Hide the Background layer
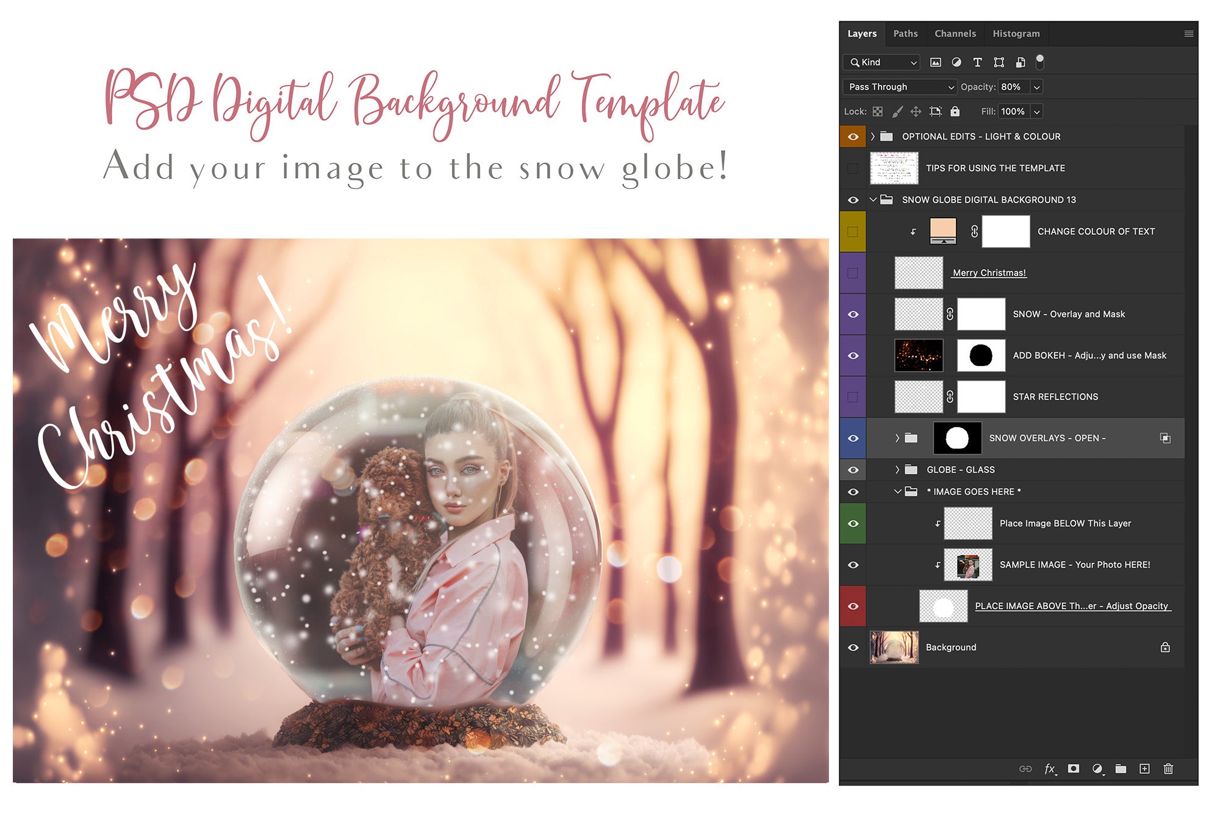Screen dimensions: 1220x813 pos(853,647)
